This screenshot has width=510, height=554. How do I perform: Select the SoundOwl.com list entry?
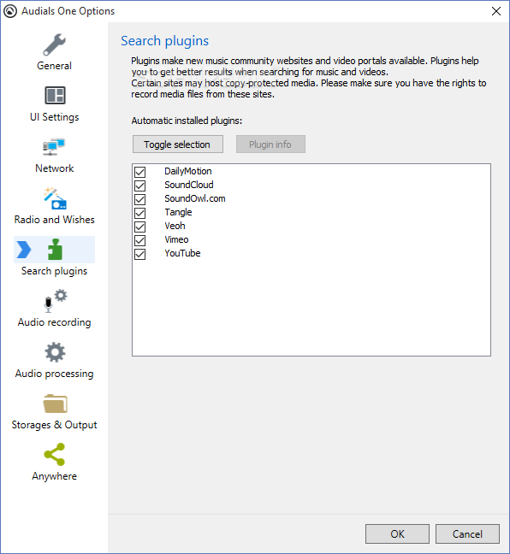pos(195,198)
